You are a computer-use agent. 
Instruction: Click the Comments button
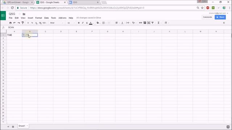(x=207, y=17)
